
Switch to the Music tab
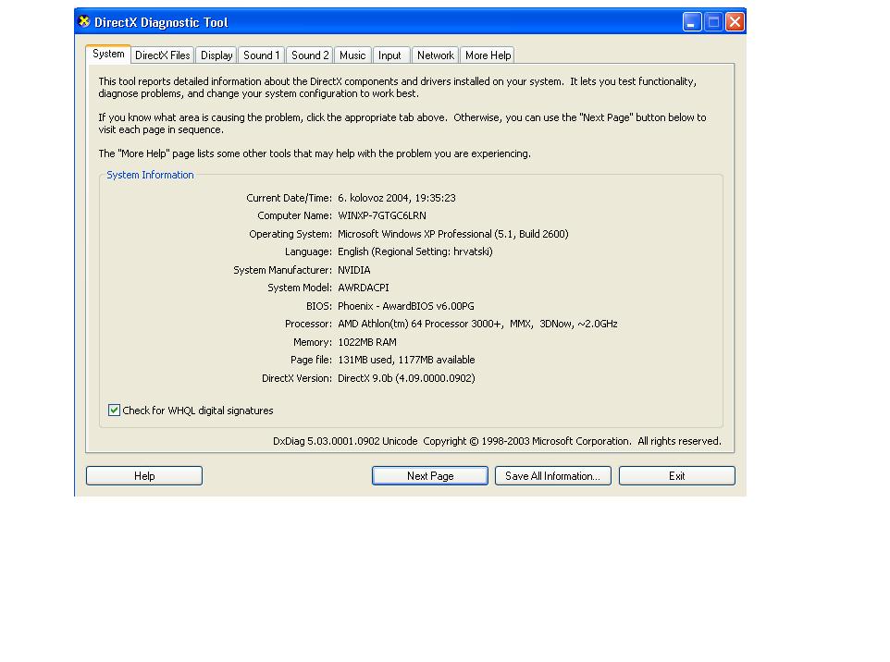coord(352,55)
